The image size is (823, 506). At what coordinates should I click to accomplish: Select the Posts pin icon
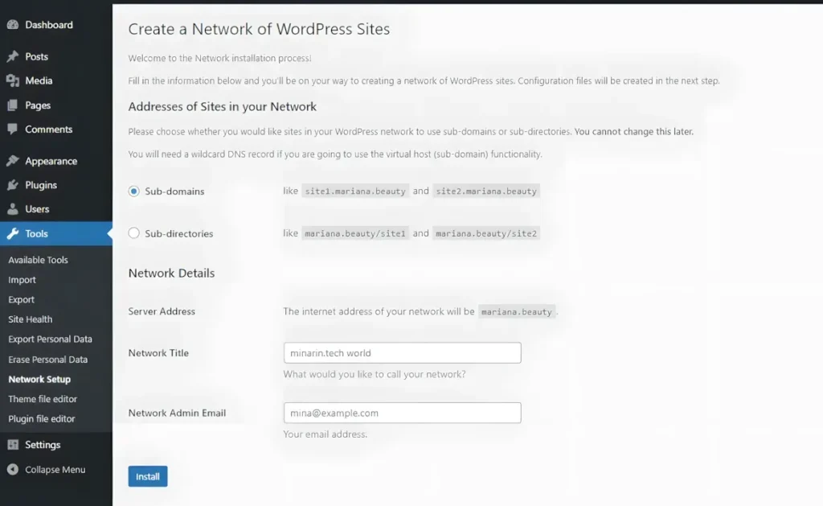[x=12, y=56]
